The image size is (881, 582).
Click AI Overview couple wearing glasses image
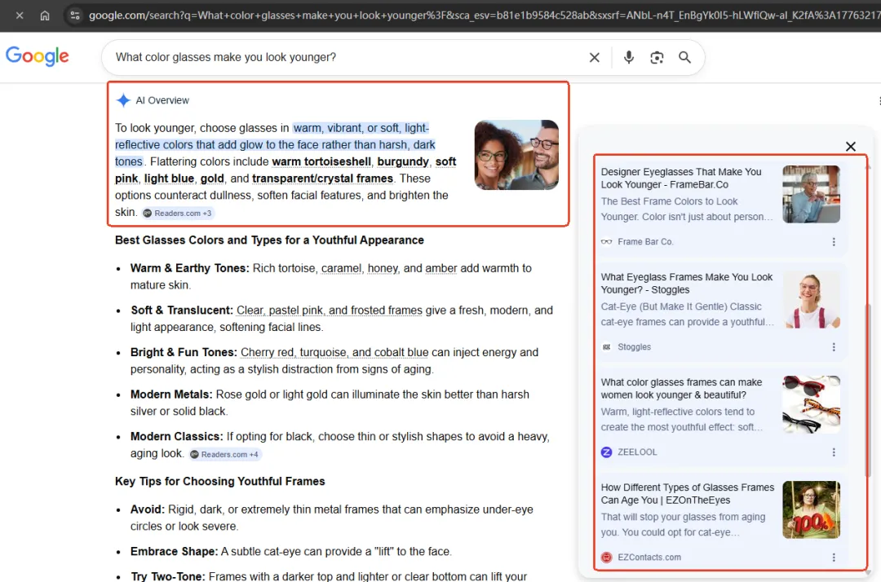(x=516, y=155)
